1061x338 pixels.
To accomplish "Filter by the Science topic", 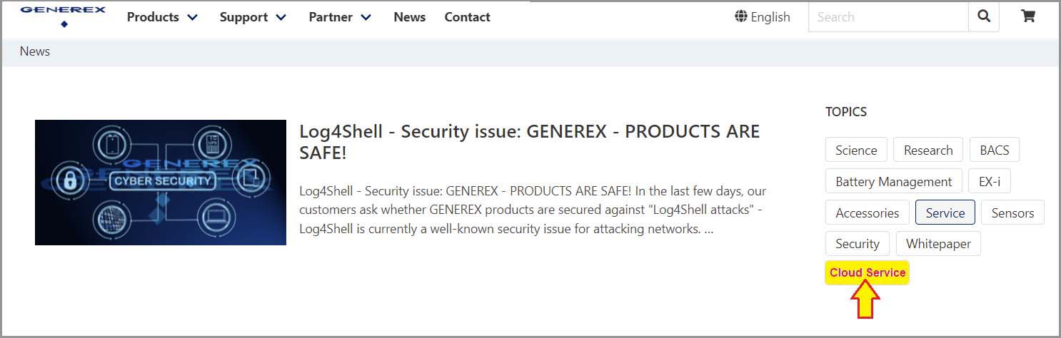I will pos(856,150).
